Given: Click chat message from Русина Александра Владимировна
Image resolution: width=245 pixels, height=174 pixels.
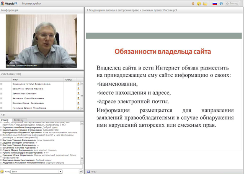Looking at the screenshot, I should coord(26,152).
